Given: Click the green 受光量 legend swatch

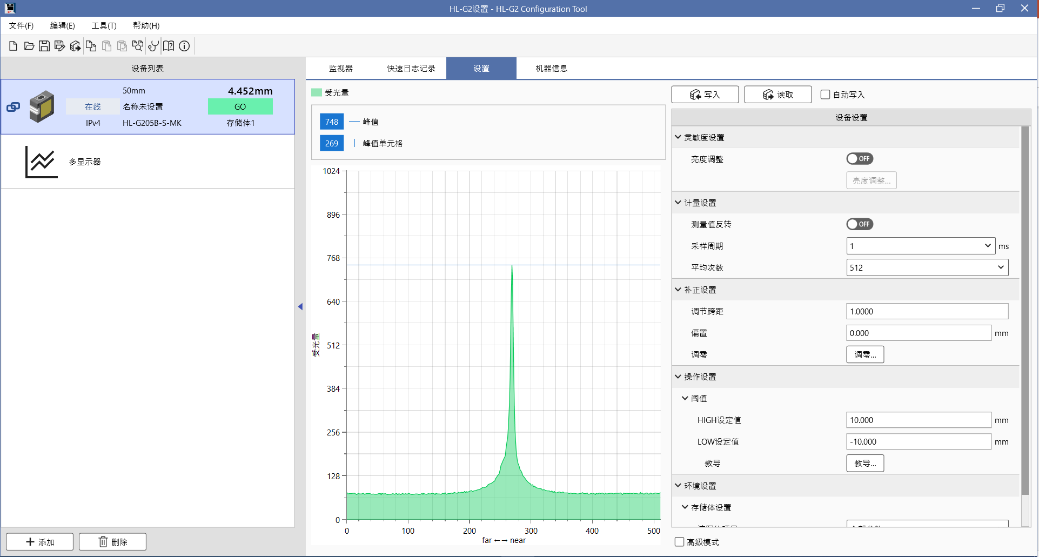Looking at the screenshot, I should pyautogui.click(x=317, y=92).
